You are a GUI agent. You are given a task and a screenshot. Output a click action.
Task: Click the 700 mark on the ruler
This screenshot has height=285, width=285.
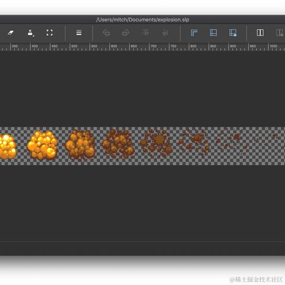click(154, 46)
